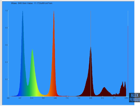Click the green peak top near 514nm
This screenshot has width=140, height=106.
(32, 50)
